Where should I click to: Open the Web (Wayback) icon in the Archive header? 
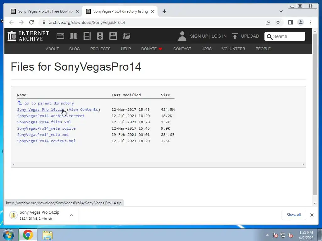pyautogui.click(x=60, y=36)
